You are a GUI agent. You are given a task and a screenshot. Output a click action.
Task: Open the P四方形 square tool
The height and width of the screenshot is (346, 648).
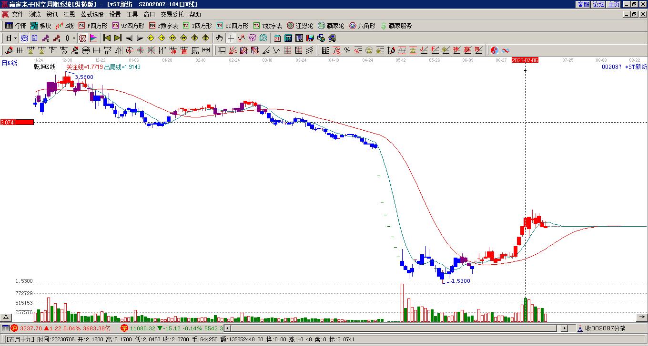(93, 26)
